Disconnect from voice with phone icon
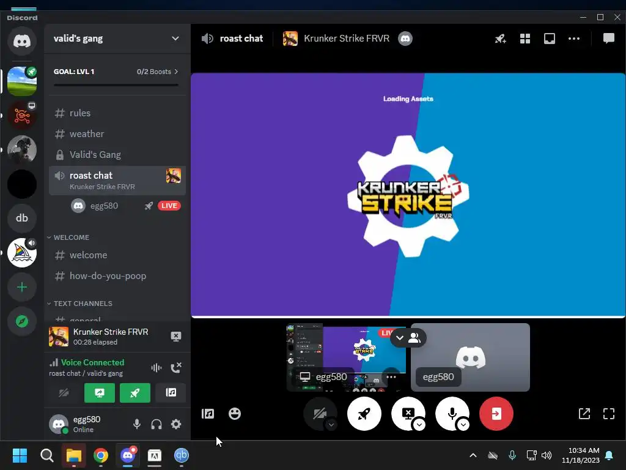The width and height of the screenshot is (626, 470). point(176,368)
